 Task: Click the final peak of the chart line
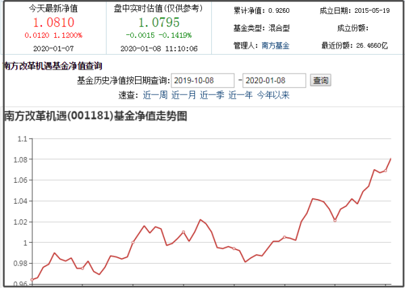(391, 159)
